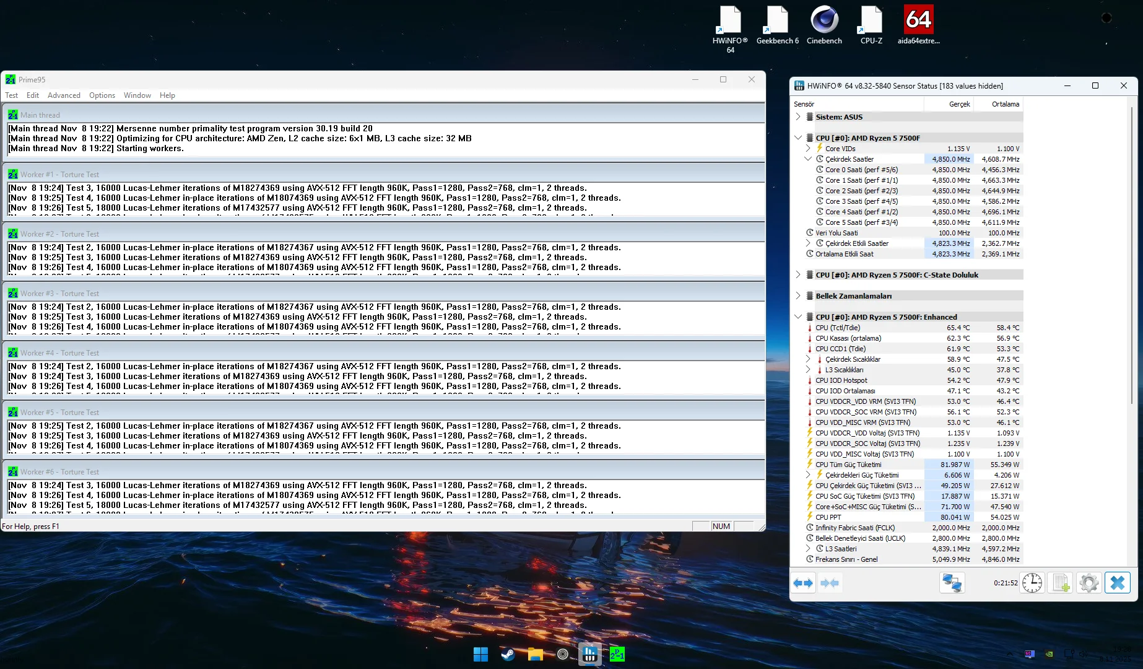Expand the Sistem: ASUS sensor group
Image resolution: width=1143 pixels, height=669 pixels.
[798, 117]
